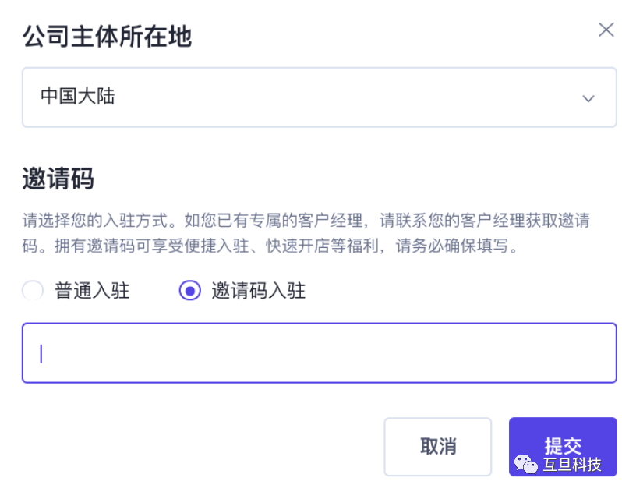The width and height of the screenshot is (622, 492).
Task: Click the 公司主体所在地 heading
Action: (107, 36)
